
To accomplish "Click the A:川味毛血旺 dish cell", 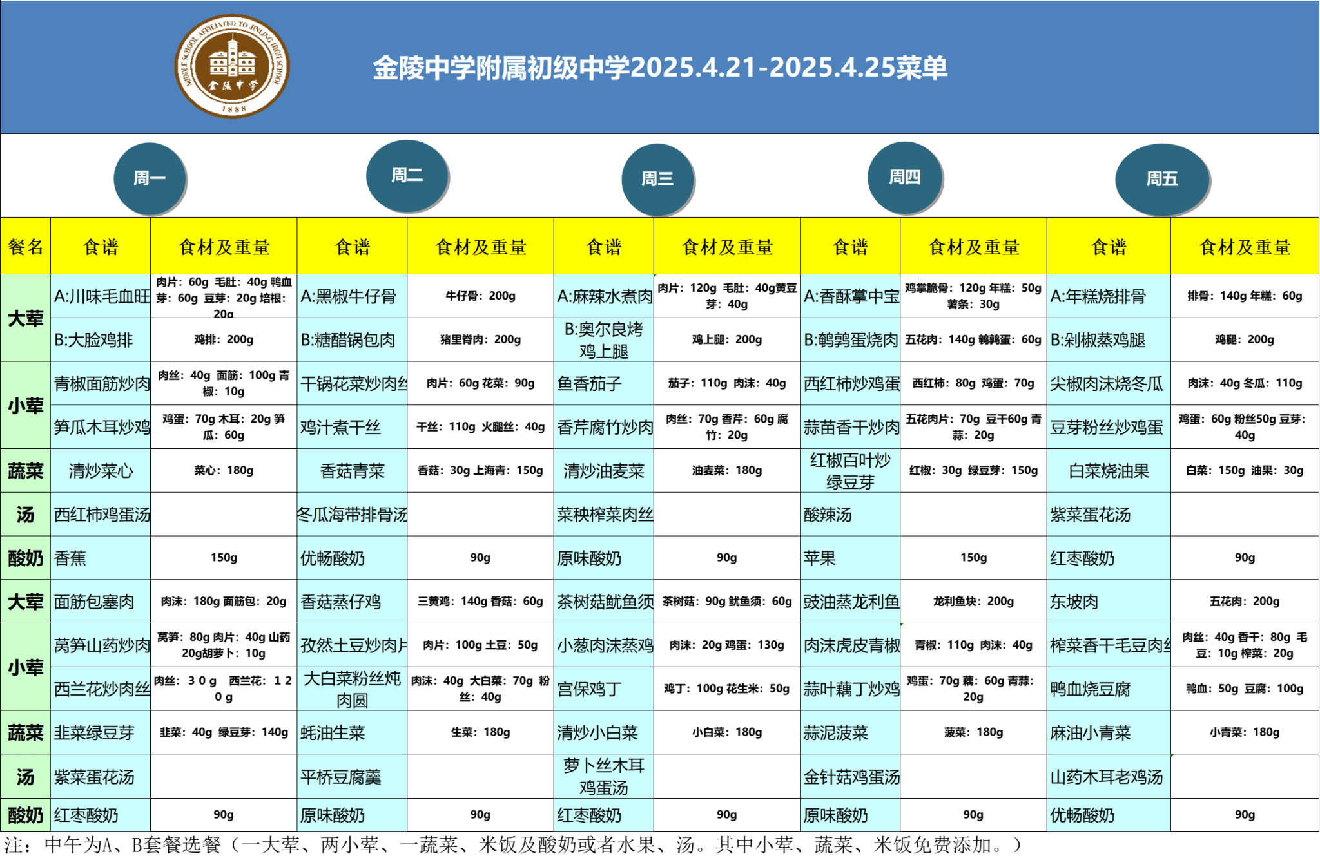I will pos(101,296).
